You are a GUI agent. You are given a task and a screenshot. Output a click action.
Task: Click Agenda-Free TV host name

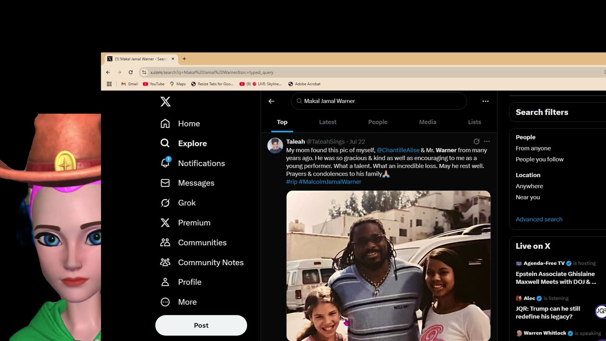pos(544,263)
